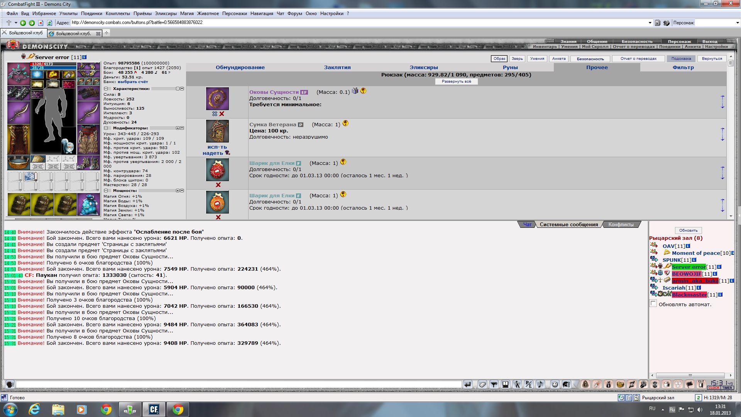
Task: Click the gold coins pile icon
Action: pyautogui.click(x=620, y=384)
